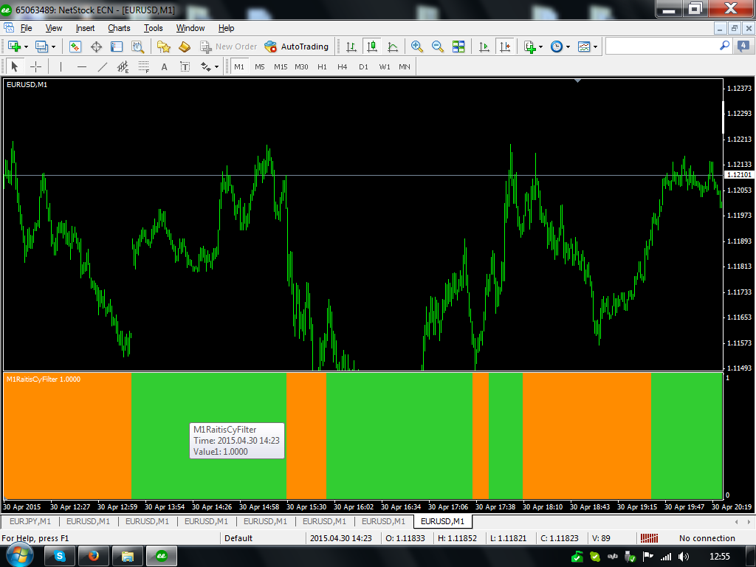The width and height of the screenshot is (756, 567).
Task: Select the W1 timeframe
Action: [384, 66]
